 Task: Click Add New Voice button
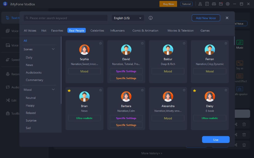pos(206,18)
